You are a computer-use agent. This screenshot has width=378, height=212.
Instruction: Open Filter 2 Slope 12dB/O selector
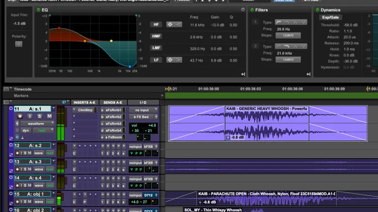pos(288,59)
